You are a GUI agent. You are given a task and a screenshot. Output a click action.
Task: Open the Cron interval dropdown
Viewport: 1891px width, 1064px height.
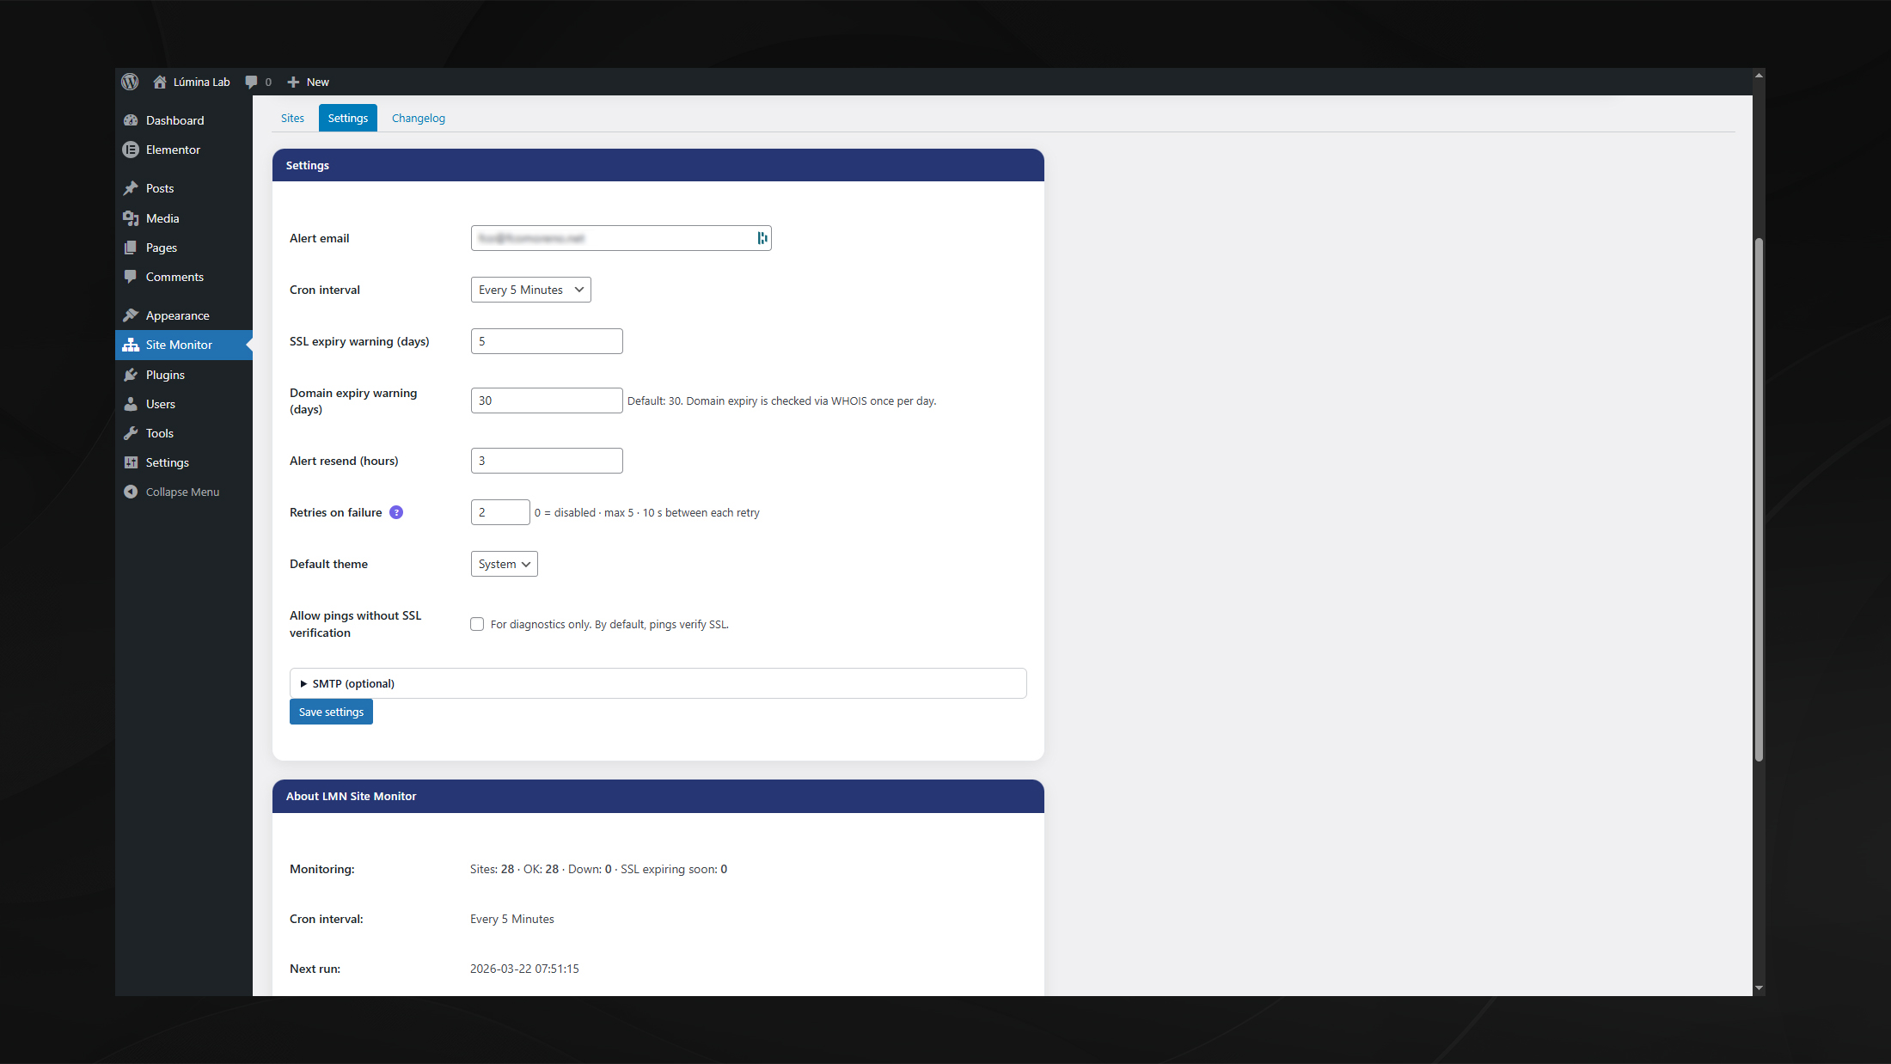coord(530,290)
